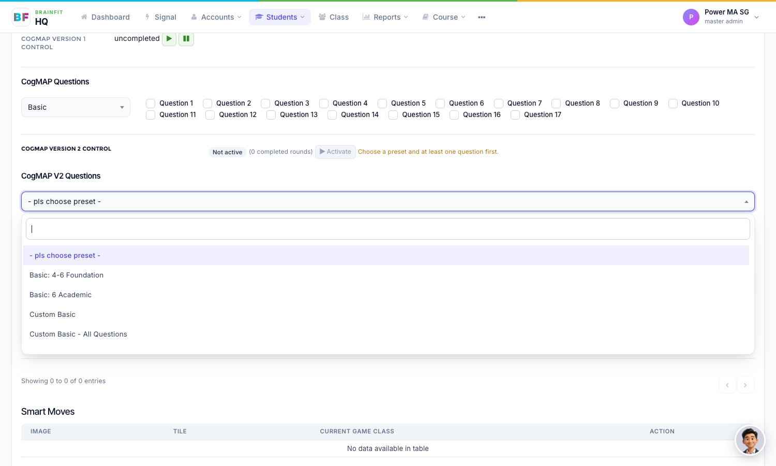
Task: Check the Question 4 checkbox
Action: coord(324,104)
